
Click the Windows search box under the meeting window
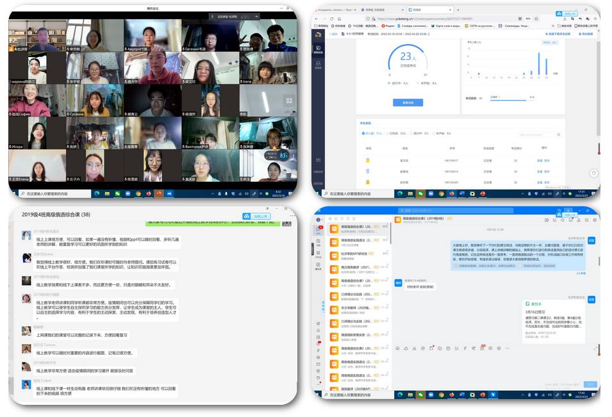pos(54,193)
